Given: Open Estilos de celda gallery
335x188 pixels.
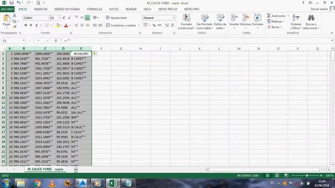Looking at the screenshot, I should [220, 22].
